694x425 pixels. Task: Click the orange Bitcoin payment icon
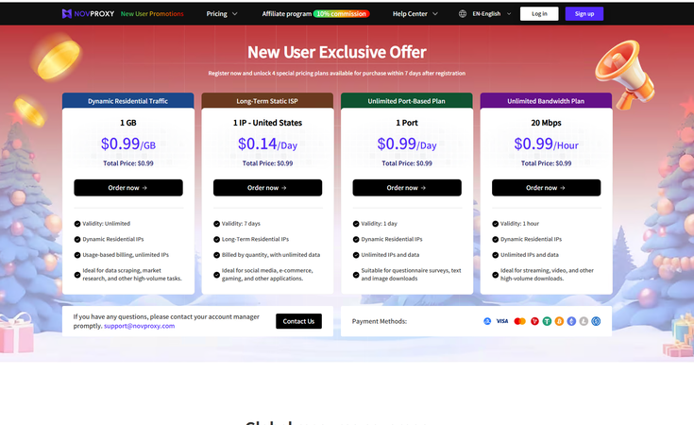(x=558, y=321)
